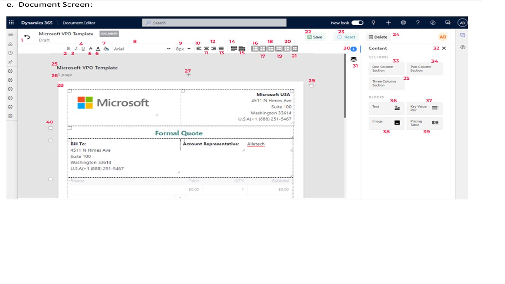Open the blue plus Content tab
The width and height of the screenshot is (505, 284).
353,49
